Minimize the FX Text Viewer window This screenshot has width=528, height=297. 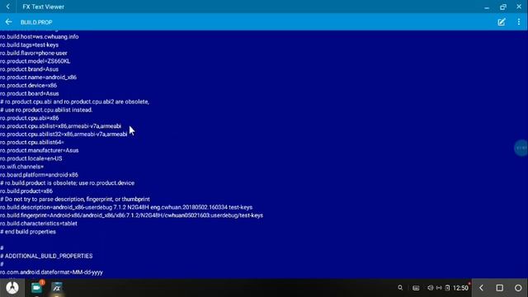(487, 7)
